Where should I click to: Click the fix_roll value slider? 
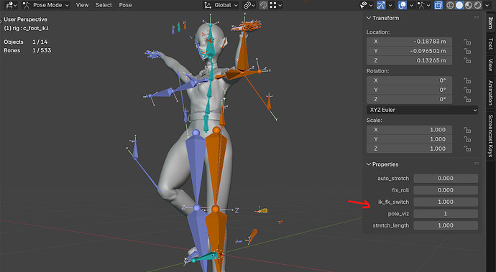[446, 190]
